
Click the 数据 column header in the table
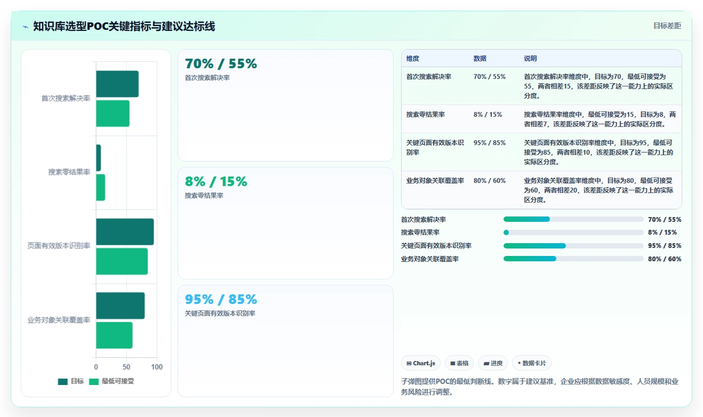480,59
